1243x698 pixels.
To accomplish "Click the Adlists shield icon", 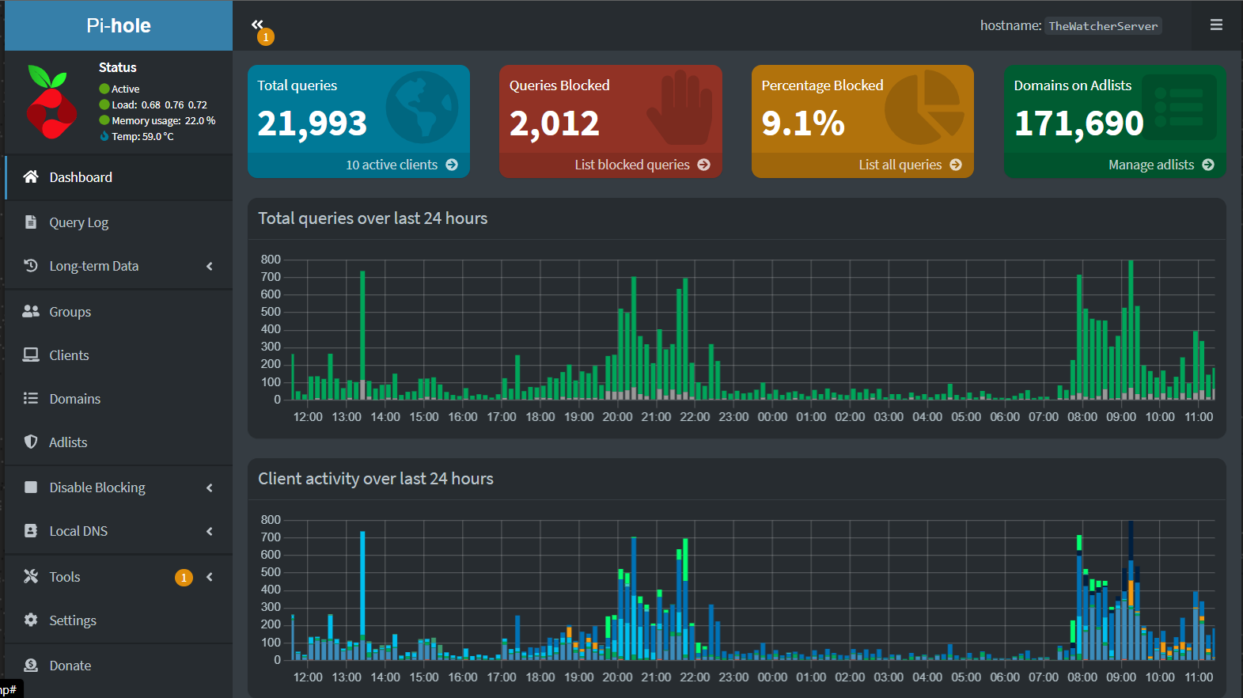I will click(31, 442).
